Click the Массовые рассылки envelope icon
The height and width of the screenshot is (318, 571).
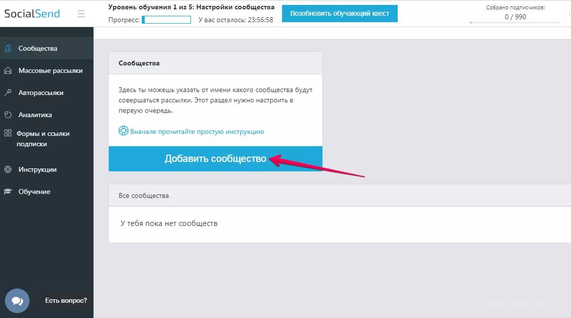(x=8, y=70)
